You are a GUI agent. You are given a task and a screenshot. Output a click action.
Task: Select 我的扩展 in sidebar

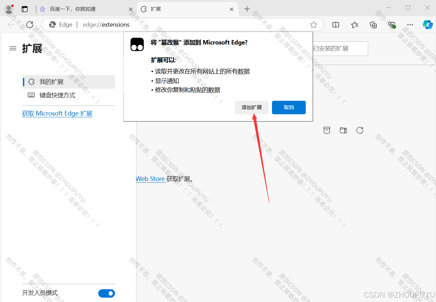69,82
